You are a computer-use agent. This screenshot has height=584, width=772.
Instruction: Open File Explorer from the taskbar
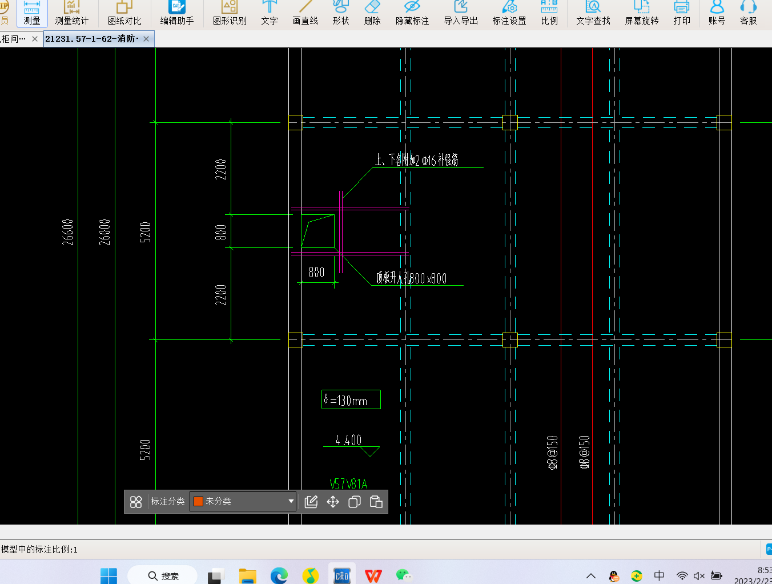pyautogui.click(x=247, y=576)
